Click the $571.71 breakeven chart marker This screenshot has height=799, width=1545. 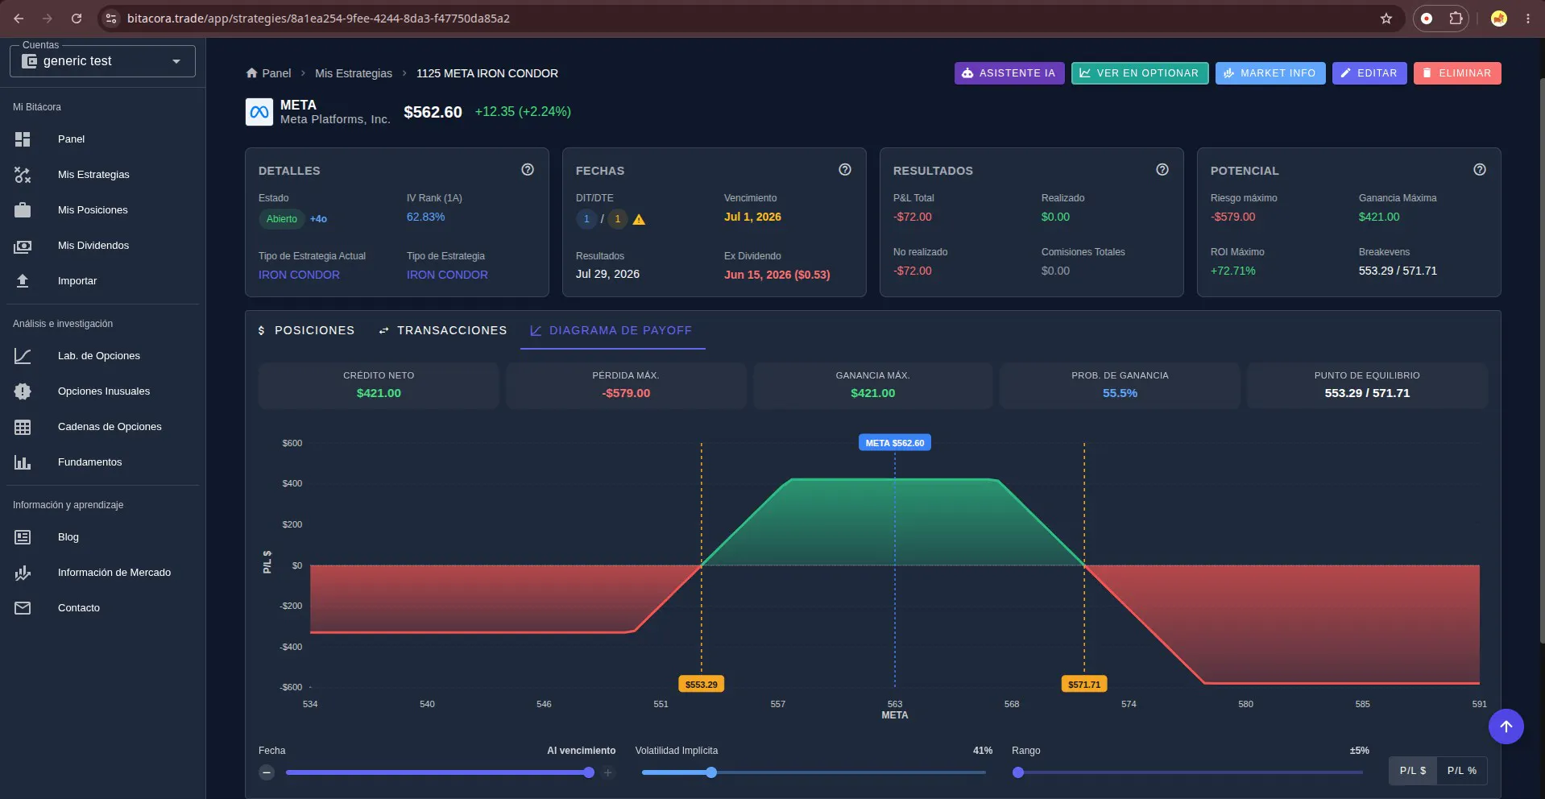(x=1084, y=684)
